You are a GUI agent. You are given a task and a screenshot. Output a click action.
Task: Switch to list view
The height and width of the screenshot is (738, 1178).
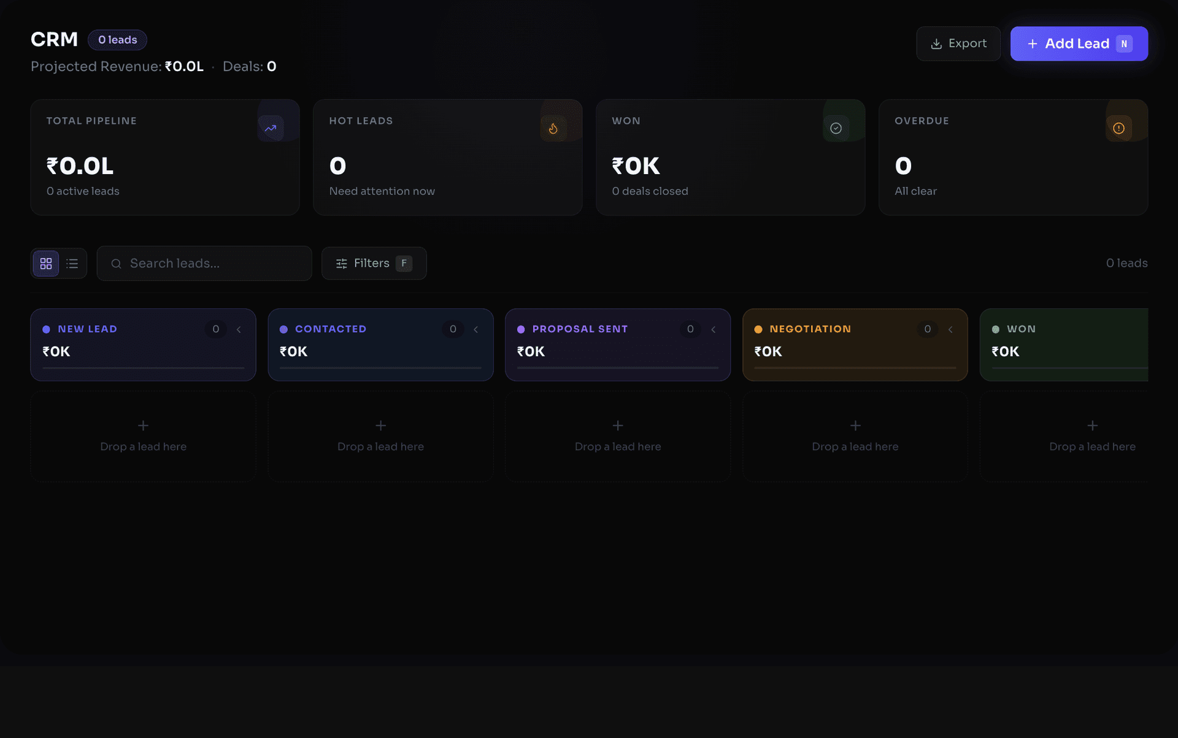coord(72,264)
